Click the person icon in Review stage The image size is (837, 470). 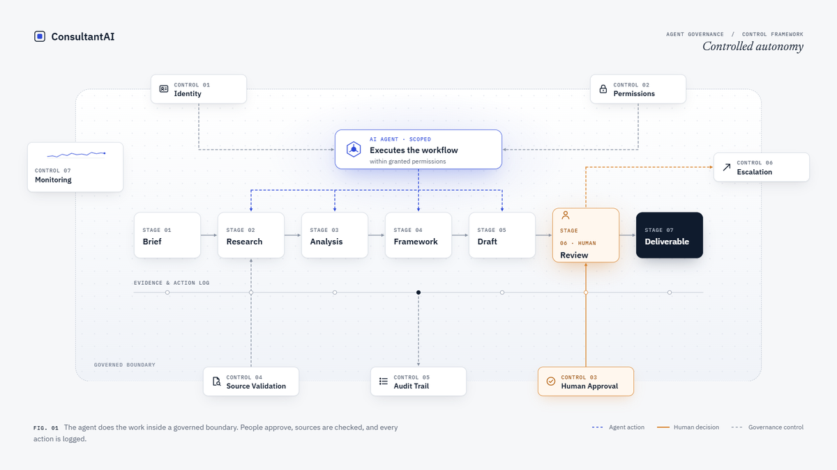pyautogui.click(x=566, y=216)
